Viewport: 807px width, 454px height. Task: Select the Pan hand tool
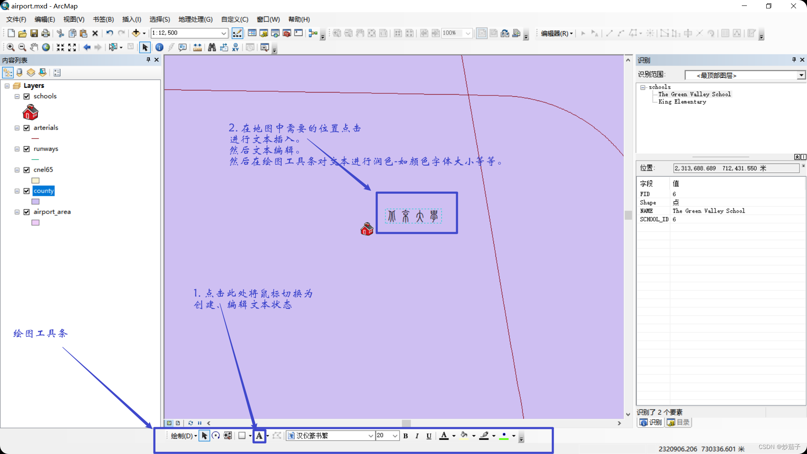[34, 48]
